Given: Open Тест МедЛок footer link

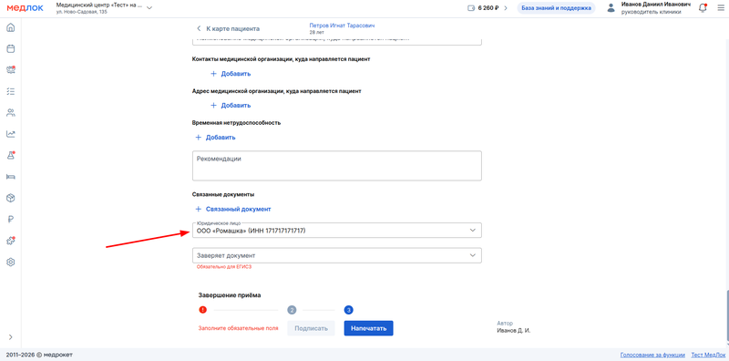Looking at the screenshot, I should (x=707, y=355).
